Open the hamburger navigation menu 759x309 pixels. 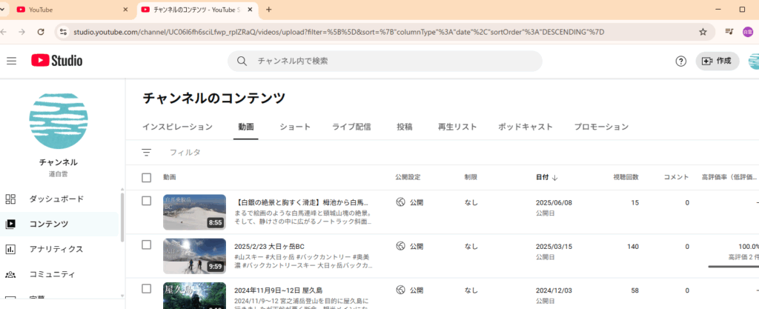click(11, 61)
